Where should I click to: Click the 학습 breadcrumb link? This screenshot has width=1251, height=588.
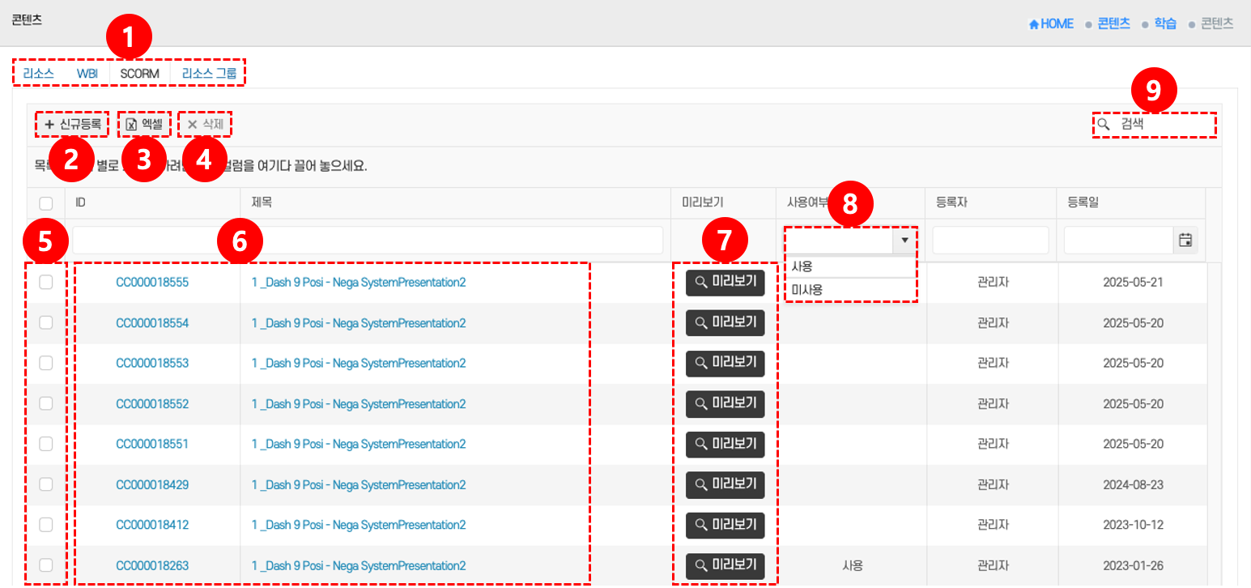1165,24
